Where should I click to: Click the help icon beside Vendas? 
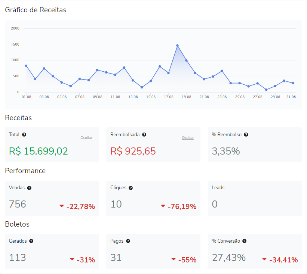click(29, 188)
